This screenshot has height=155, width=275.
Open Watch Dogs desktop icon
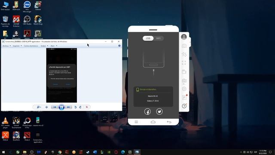(x=38, y=20)
